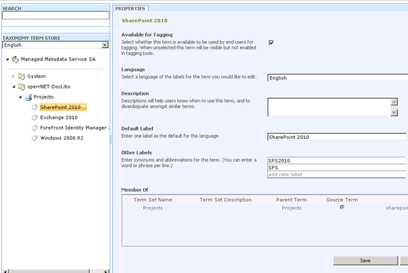Click tree panel horizontal scroll left arrow
Viewport: 408px width, 273px height.
6,271
